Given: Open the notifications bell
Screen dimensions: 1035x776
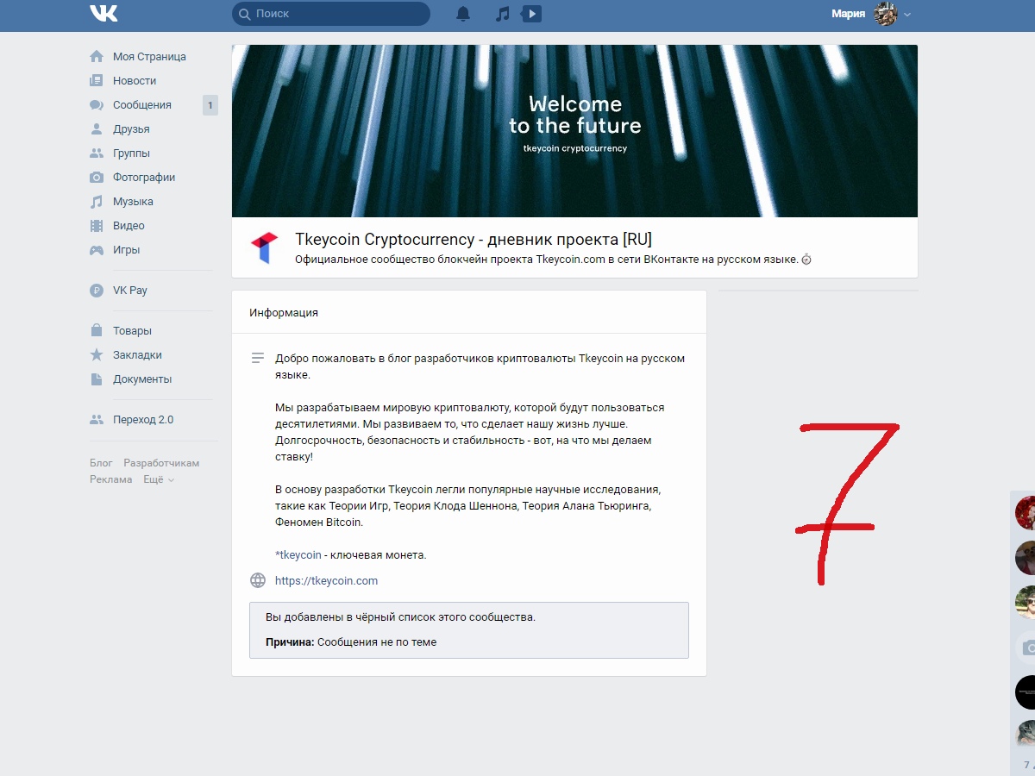Looking at the screenshot, I should (463, 14).
